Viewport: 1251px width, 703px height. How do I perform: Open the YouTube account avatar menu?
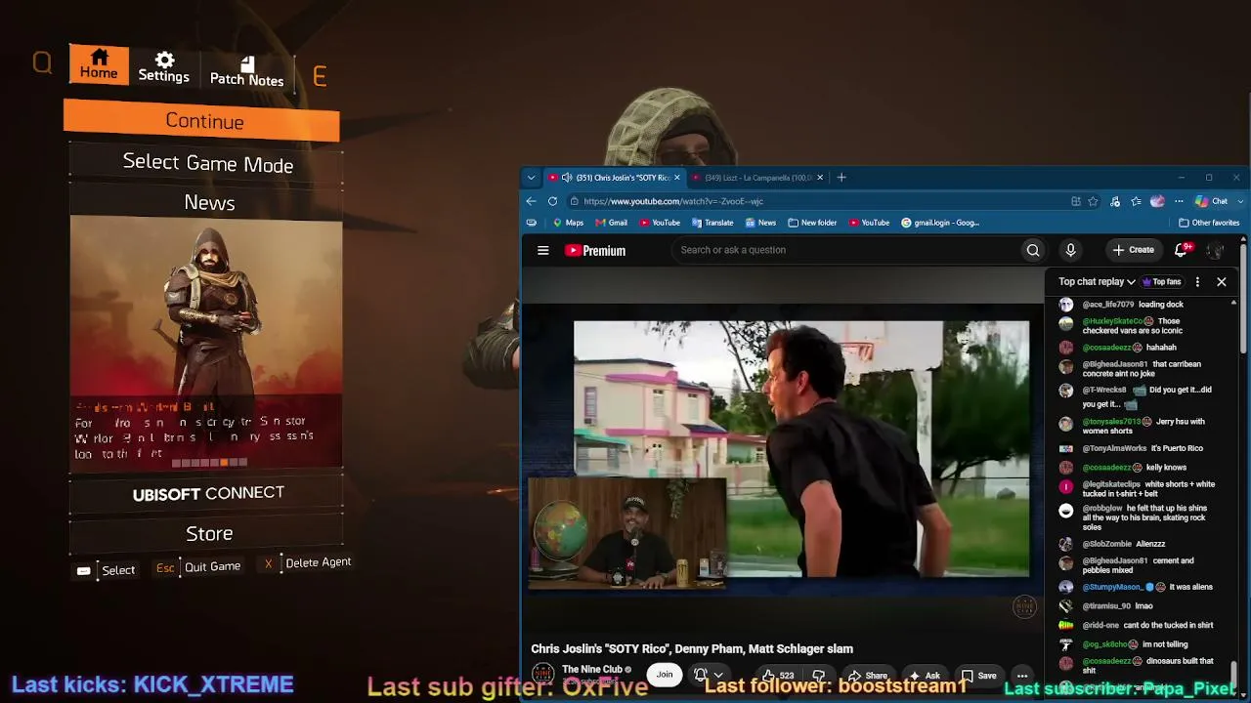tap(1215, 251)
